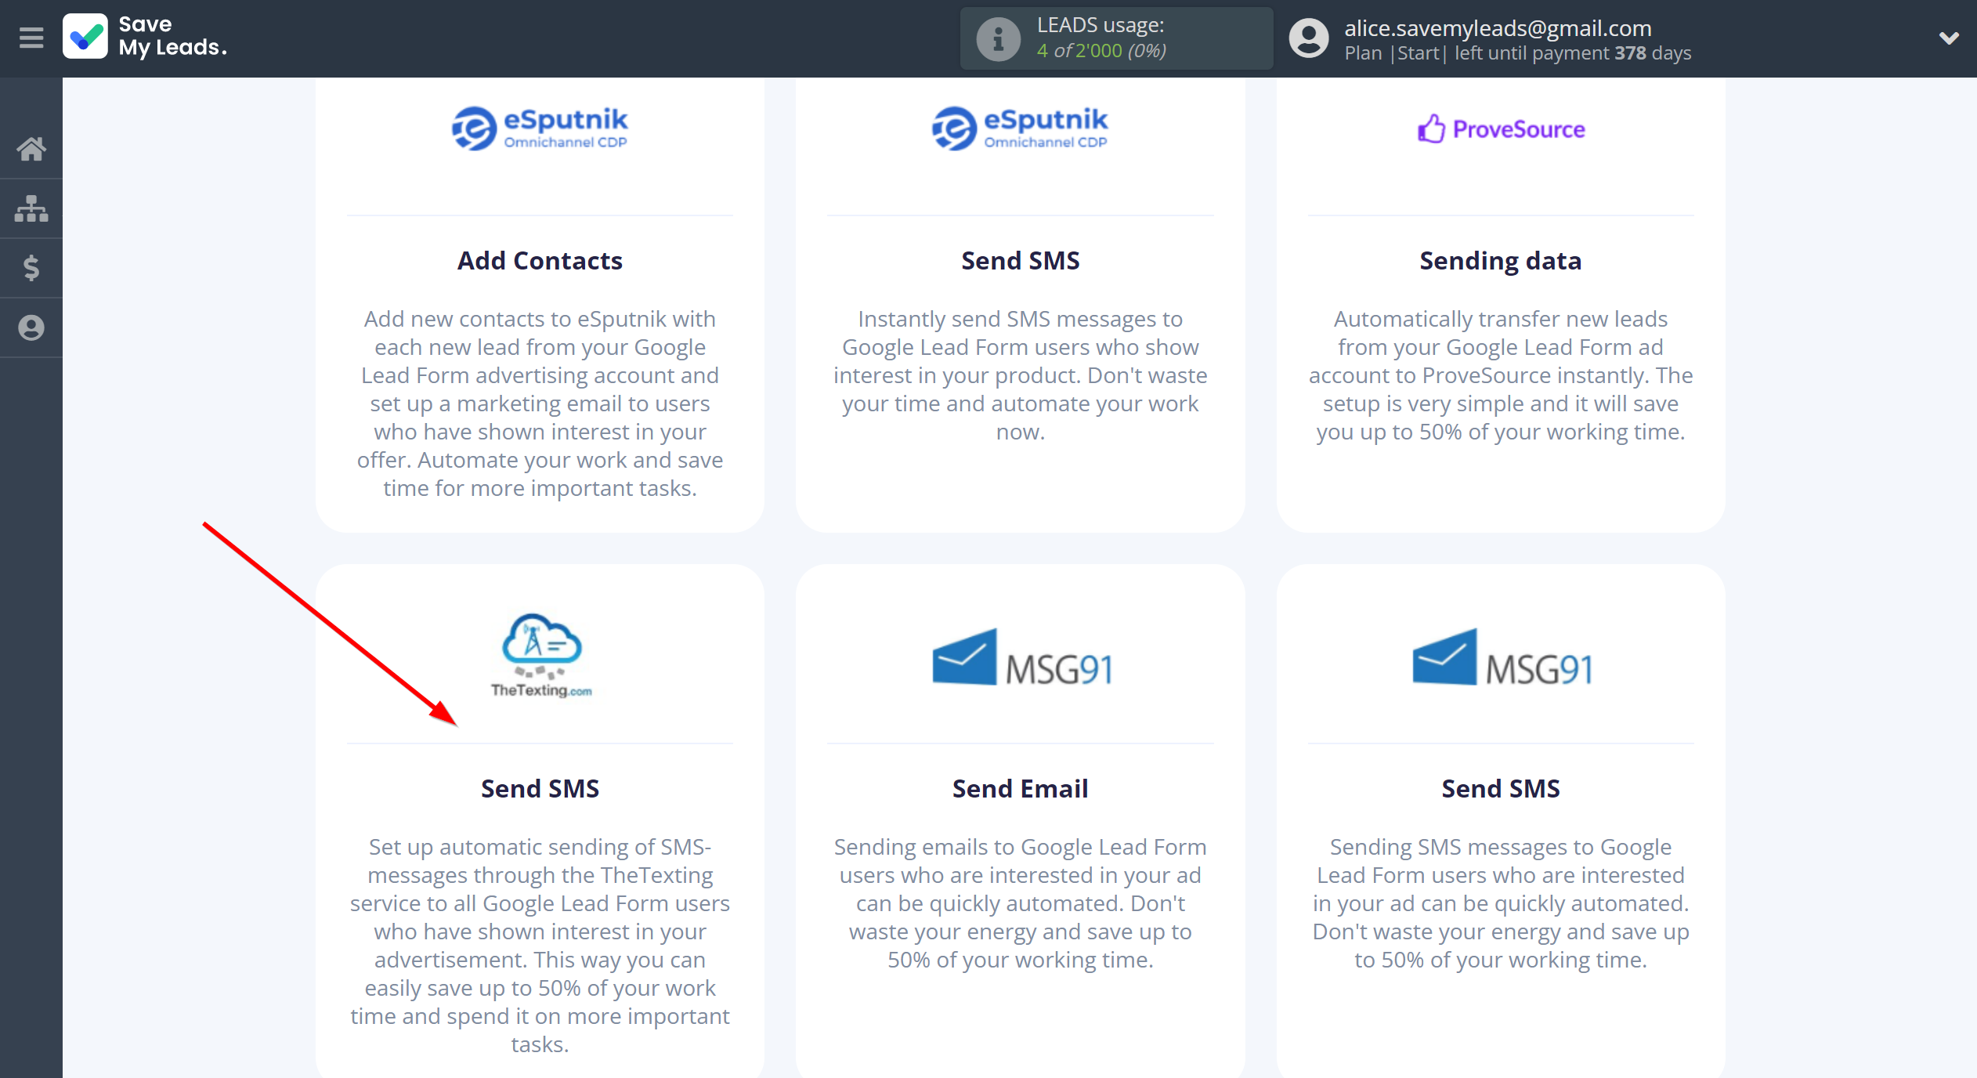Viewport: 1977px width, 1078px height.
Task: Go to Home in the sidebar
Action: (31, 149)
